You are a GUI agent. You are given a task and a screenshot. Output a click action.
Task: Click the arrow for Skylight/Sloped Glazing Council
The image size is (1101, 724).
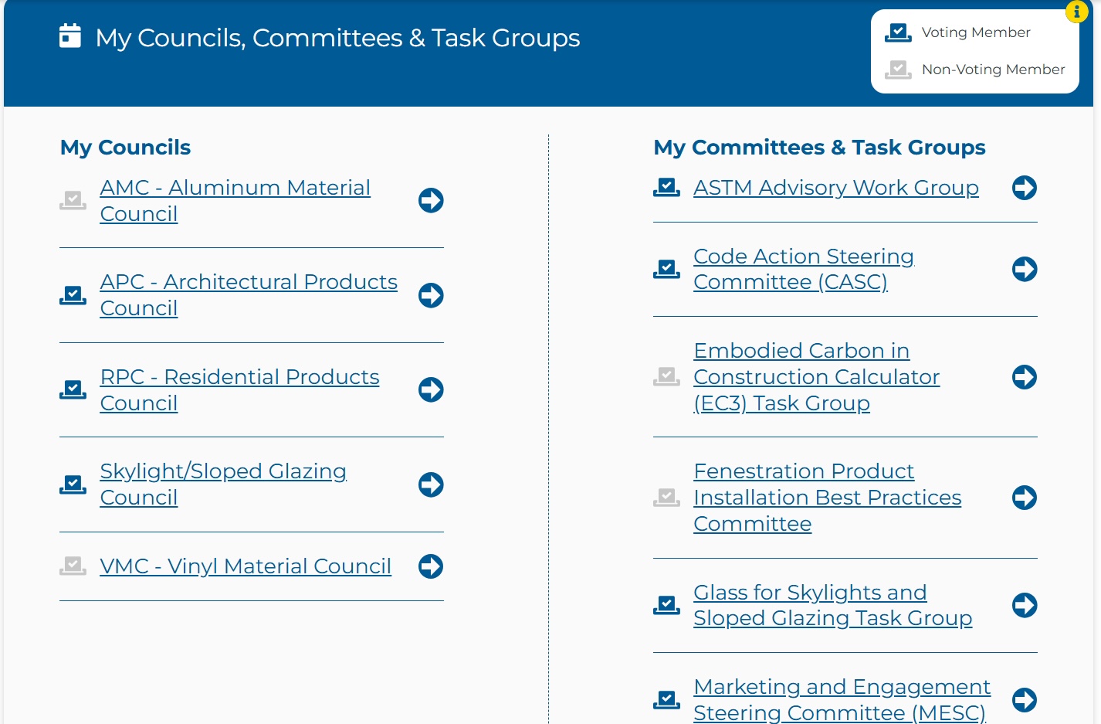point(431,484)
